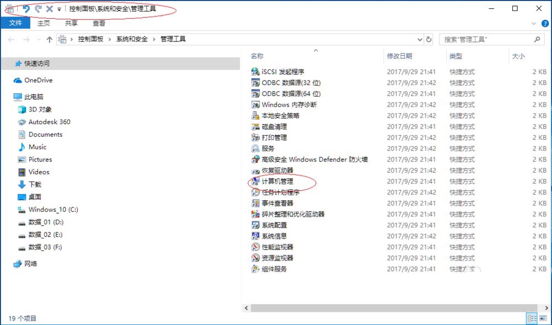The height and width of the screenshot is (325, 552).
Task: Select the 计算机管理 icon
Action: pos(255,181)
